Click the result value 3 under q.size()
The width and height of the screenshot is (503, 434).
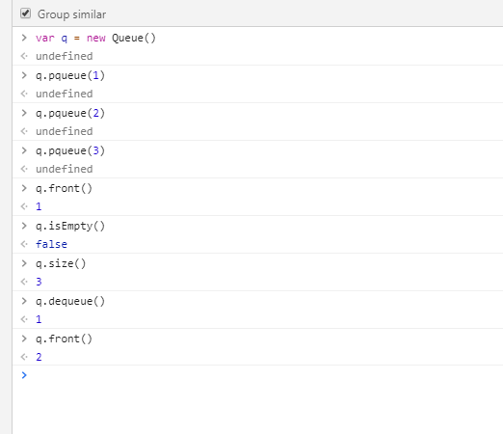[39, 282]
